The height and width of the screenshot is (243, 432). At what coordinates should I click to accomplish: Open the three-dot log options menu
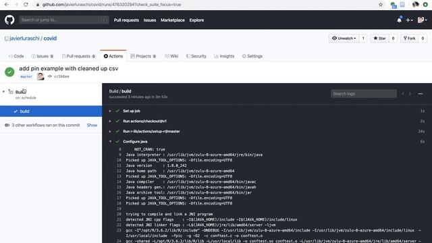coord(420,94)
